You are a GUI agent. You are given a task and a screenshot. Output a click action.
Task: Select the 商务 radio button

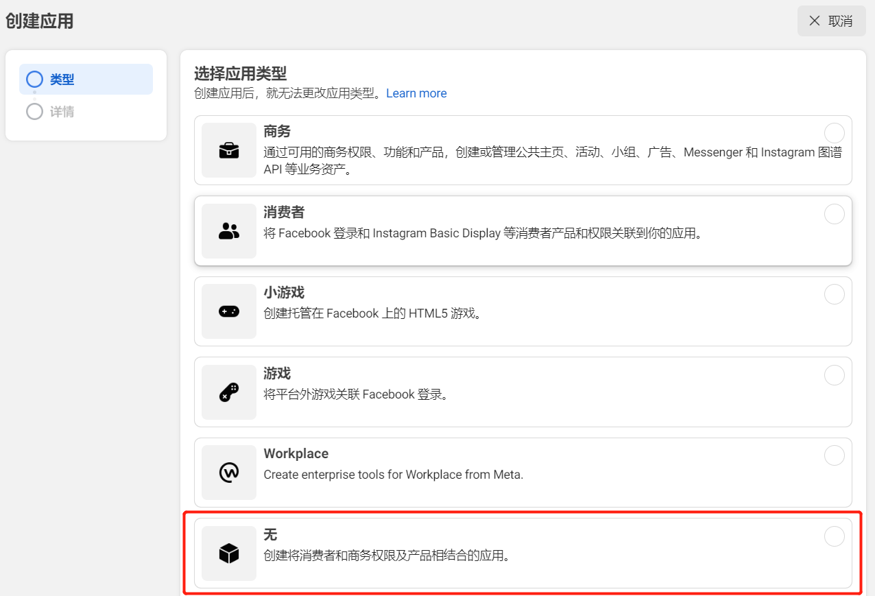coord(835,133)
